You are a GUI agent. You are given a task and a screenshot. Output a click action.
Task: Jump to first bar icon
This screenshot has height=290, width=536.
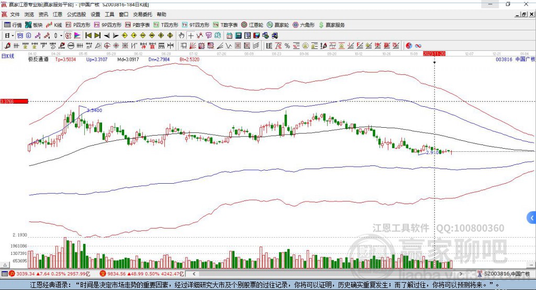tap(88, 36)
